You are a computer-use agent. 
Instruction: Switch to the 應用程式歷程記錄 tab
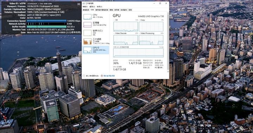102,10
